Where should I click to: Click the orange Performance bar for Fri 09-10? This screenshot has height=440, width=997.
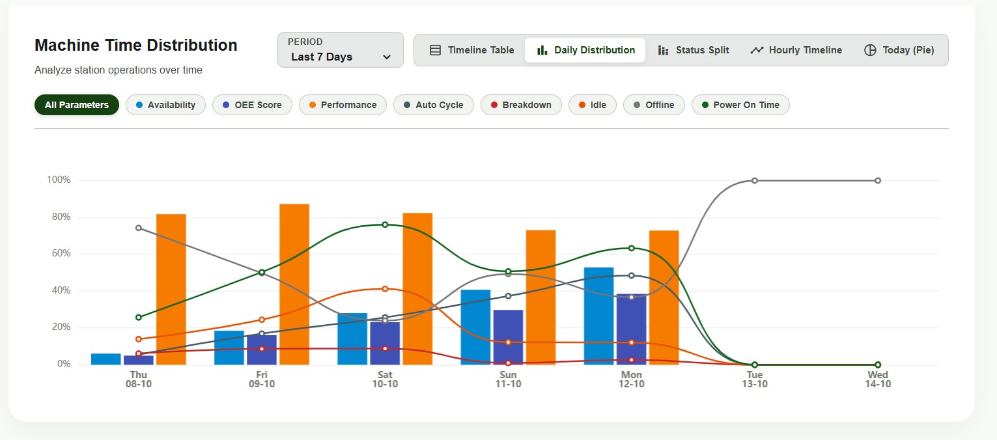point(294,284)
